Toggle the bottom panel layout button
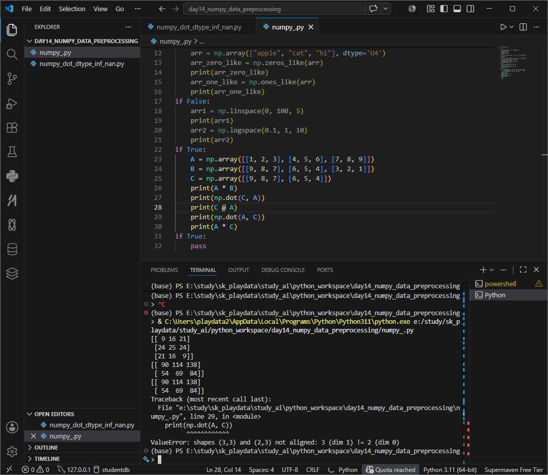This screenshot has width=548, height=475. click(457, 9)
